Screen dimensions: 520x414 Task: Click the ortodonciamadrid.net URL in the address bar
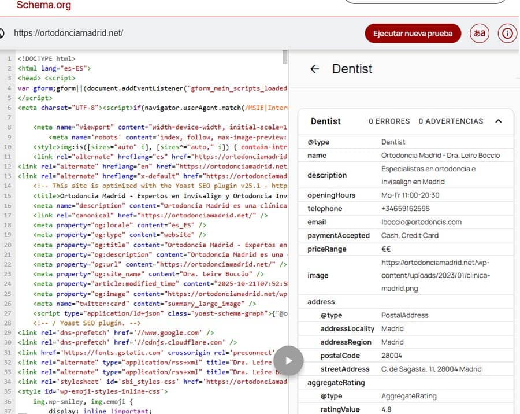[68, 33]
